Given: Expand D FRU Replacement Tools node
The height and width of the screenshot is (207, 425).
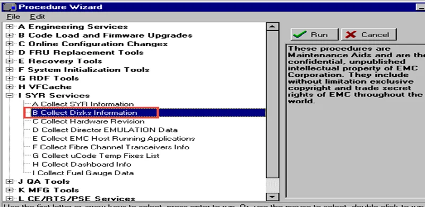Looking at the screenshot, I should (x=10, y=52).
